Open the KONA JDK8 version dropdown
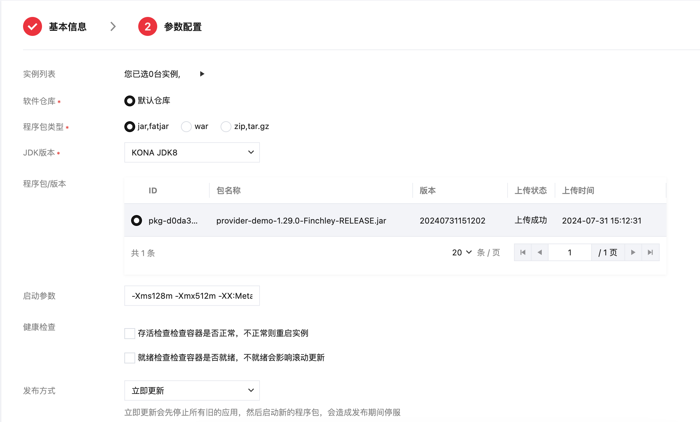 (x=192, y=152)
